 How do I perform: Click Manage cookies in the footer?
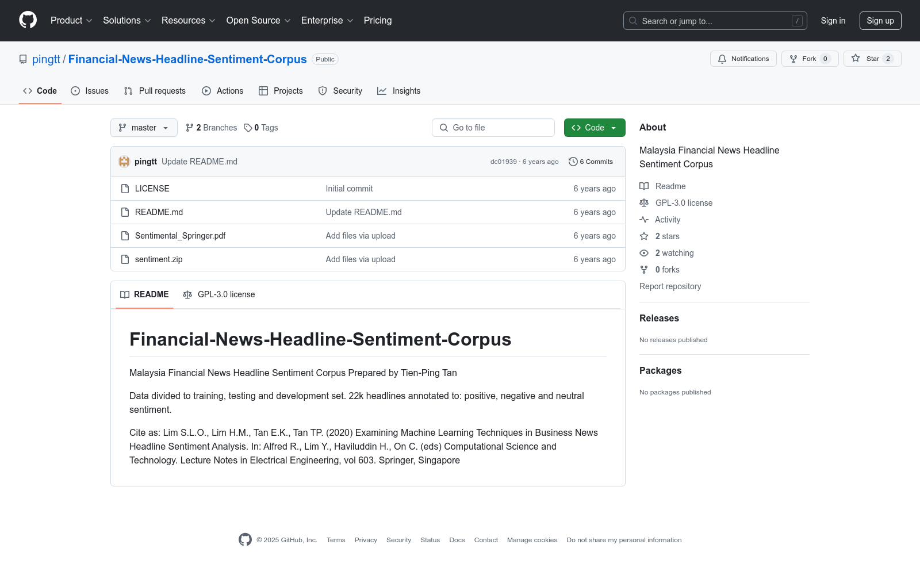(532, 540)
